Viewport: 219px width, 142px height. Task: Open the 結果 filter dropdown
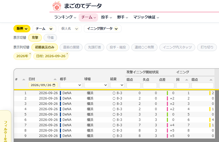(117, 85)
